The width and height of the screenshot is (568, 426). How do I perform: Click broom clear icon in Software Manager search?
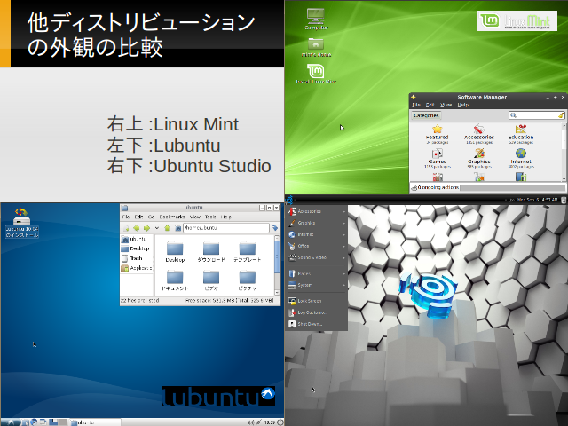561,115
